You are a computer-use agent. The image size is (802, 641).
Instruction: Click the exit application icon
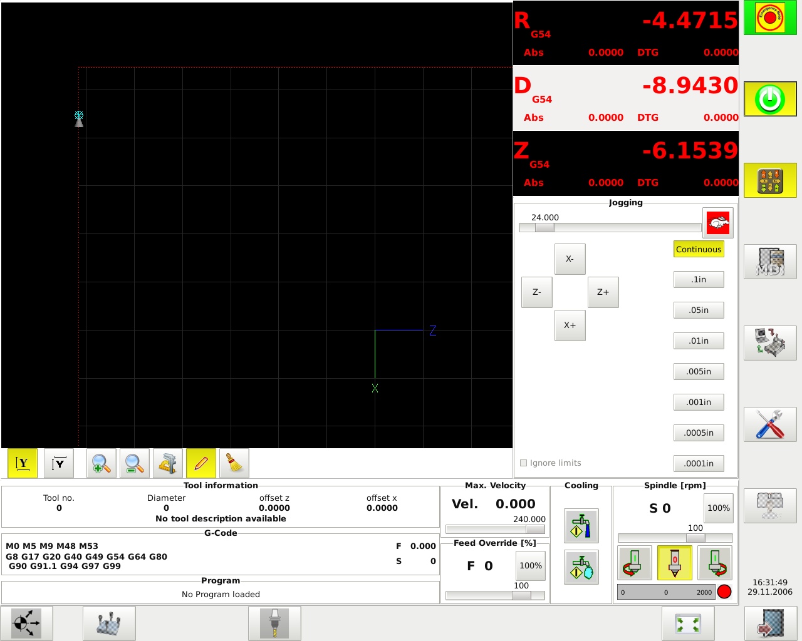(x=771, y=623)
